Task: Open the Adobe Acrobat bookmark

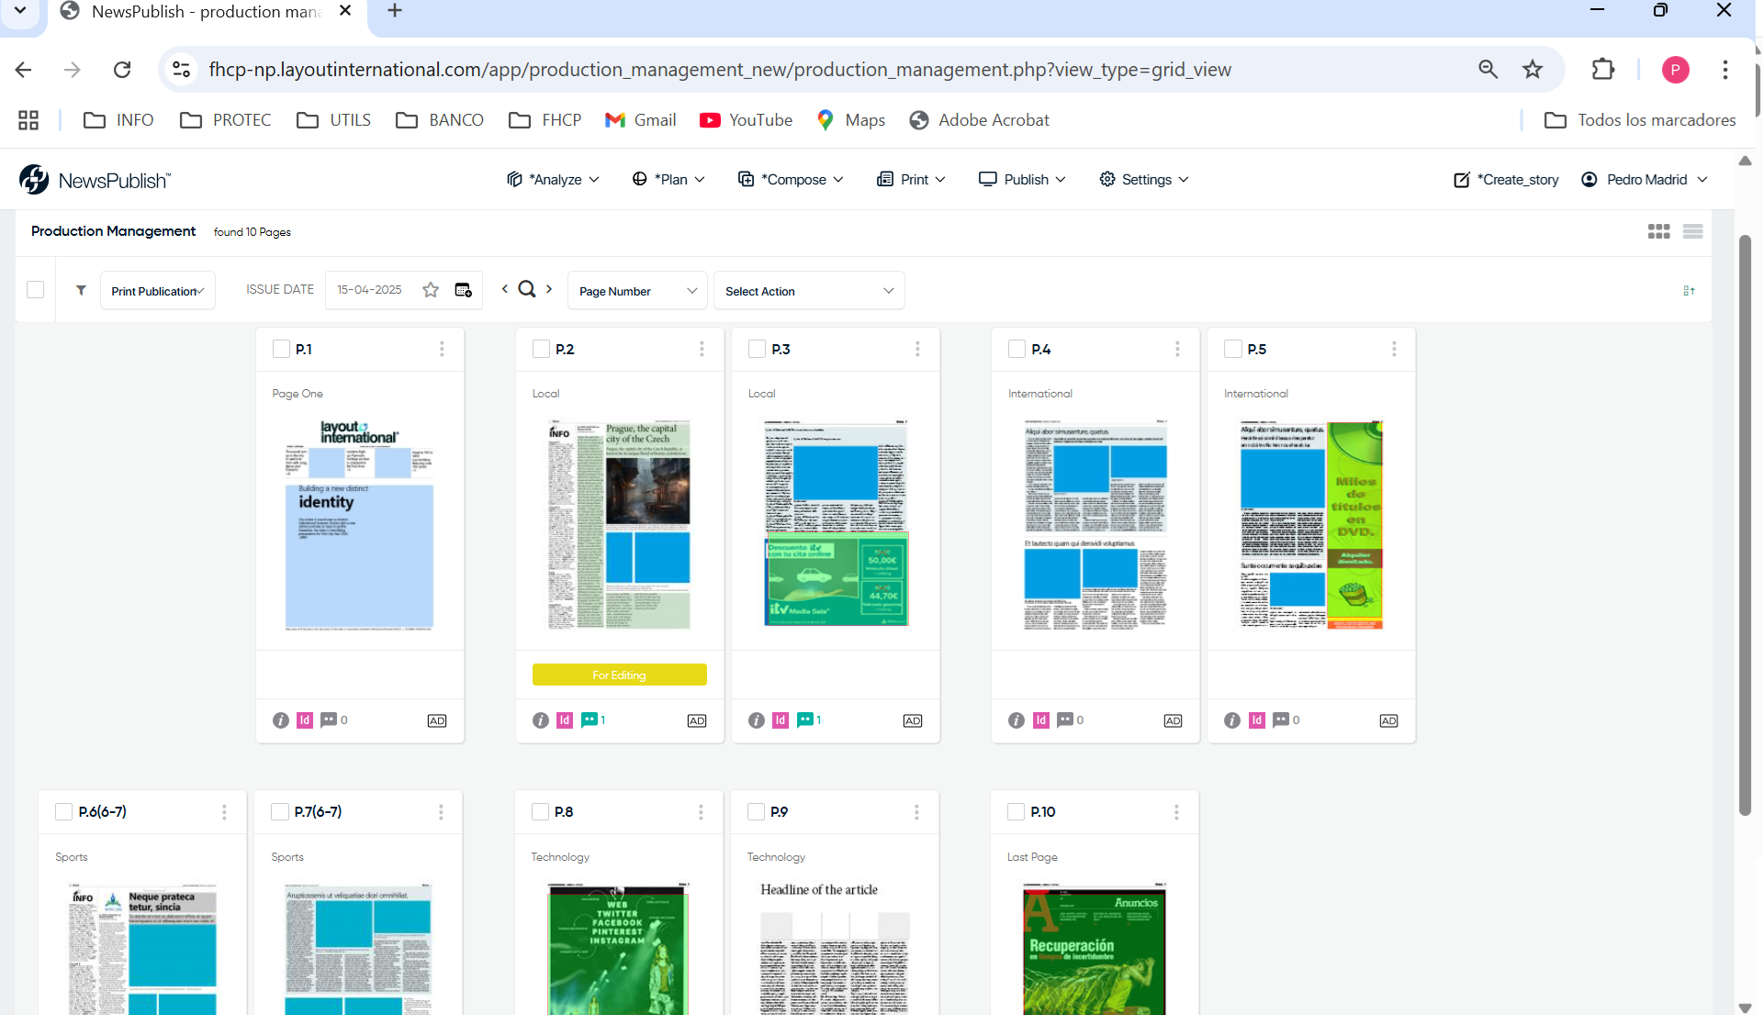Action: click(x=980, y=120)
